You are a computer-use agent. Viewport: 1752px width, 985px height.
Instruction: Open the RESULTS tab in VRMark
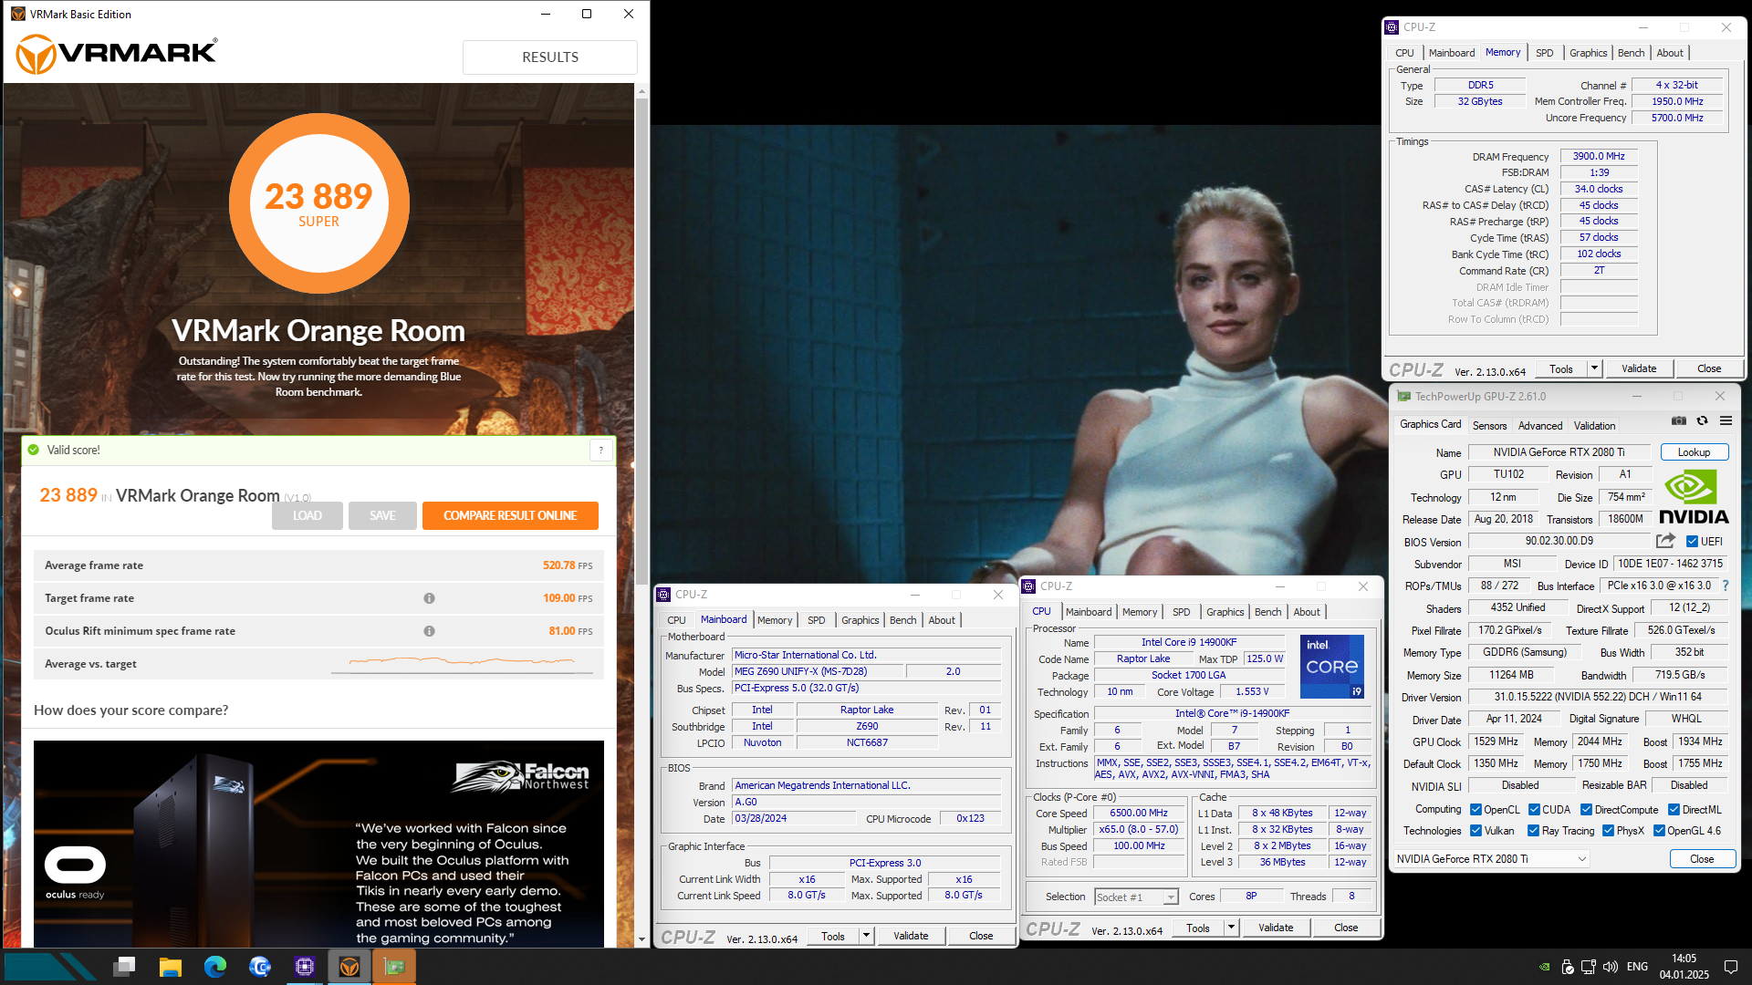click(550, 57)
